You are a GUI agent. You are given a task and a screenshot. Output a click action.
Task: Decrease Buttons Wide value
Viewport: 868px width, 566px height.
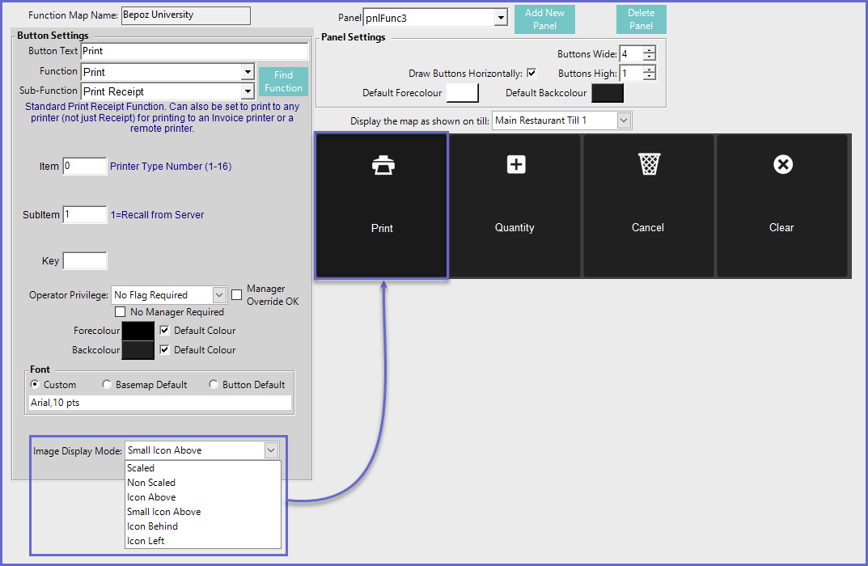coord(650,57)
